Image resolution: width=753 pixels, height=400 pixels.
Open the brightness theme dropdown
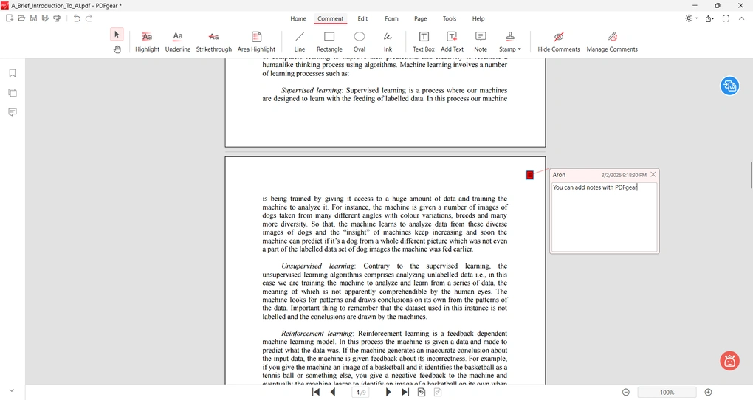click(x=691, y=18)
